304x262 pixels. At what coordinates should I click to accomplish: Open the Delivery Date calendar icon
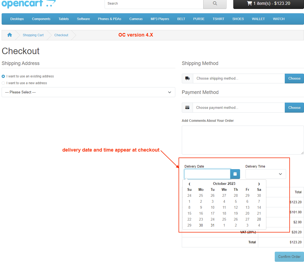pyautogui.click(x=235, y=174)
